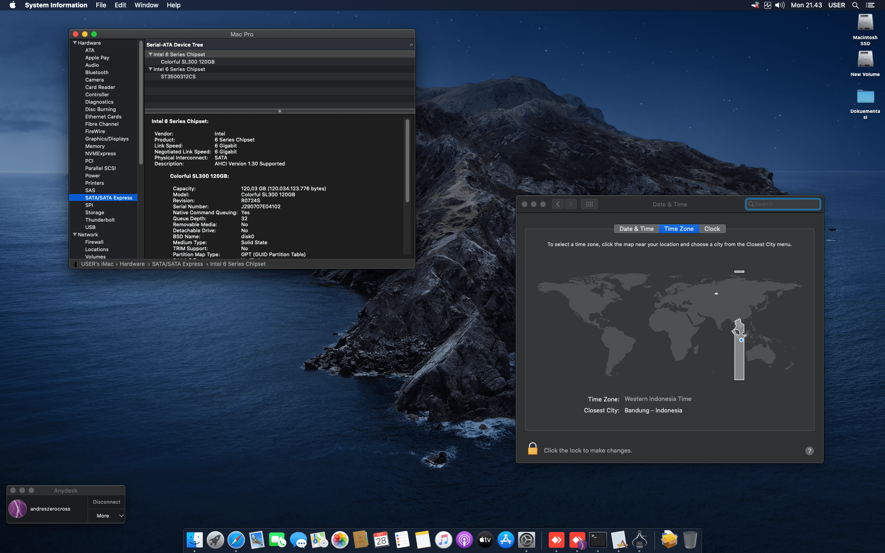Screen dimensions: 885x553
Task: Open the Window menu in System Information
Action: click(x=146, y=5)
